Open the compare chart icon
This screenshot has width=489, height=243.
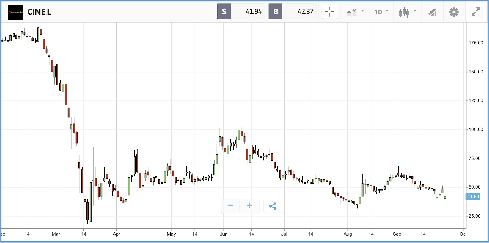coord(352,12)
